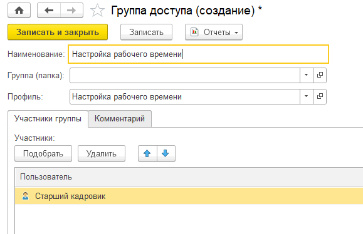Select the 'Старший кадровик' row

click(189, 196)
